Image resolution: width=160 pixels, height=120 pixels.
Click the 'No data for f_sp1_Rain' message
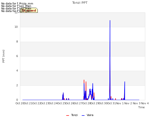16,6
